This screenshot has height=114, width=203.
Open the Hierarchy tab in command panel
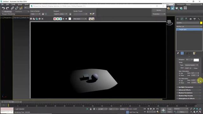pyautogui.click(x=186, y=19)
